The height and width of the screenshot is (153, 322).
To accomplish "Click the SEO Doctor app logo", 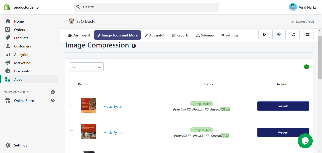I will [71, 21].
